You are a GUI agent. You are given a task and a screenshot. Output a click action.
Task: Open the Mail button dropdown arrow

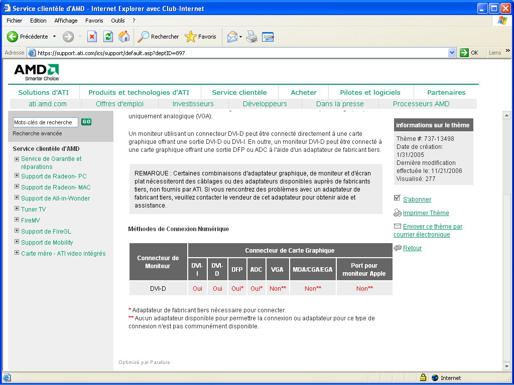(240, 37)
